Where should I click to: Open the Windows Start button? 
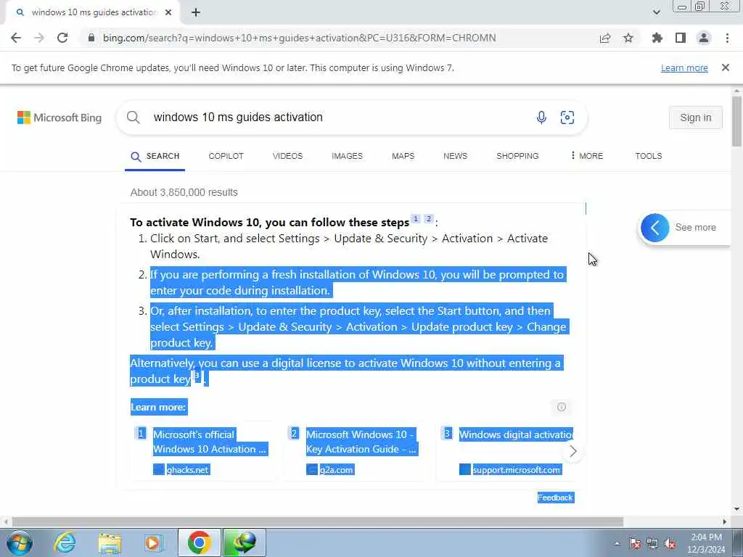(x=20, y=542)
